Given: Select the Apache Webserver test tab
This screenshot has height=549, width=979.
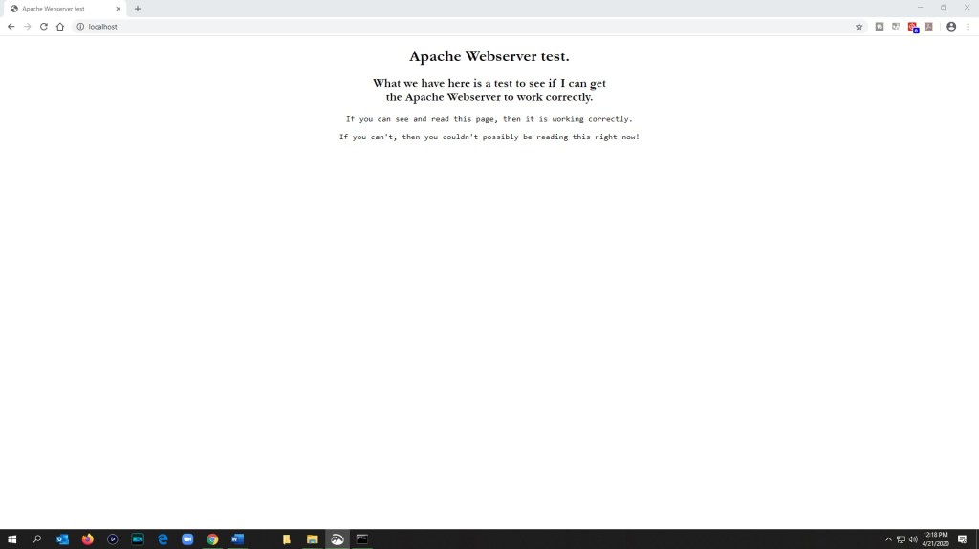Looking at the screenshot, I should click(57, 9).
